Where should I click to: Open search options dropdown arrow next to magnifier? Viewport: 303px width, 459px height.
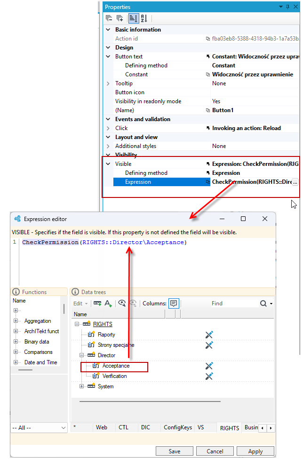(271, 304)
